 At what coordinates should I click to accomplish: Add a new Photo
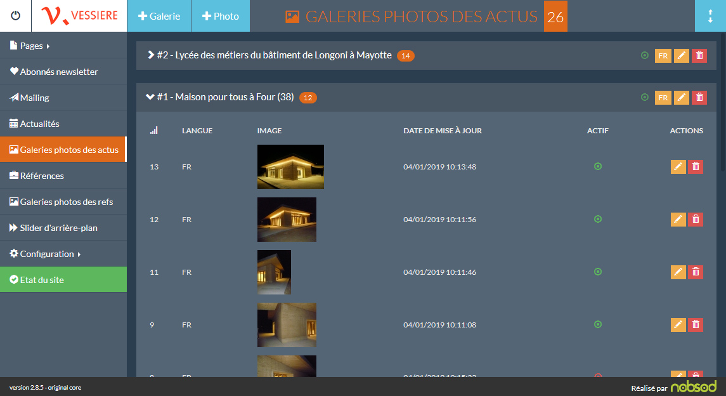(x=221, y=16)
